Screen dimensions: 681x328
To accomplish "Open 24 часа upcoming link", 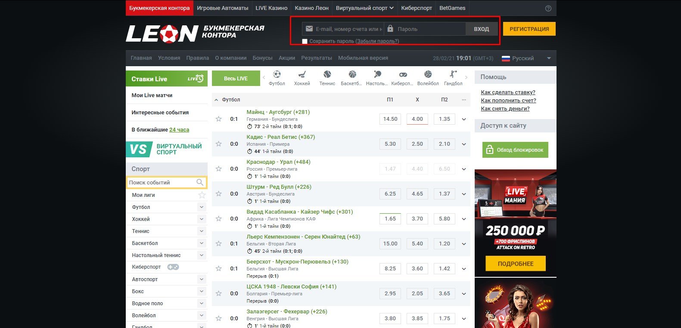I will coord(179,130).
